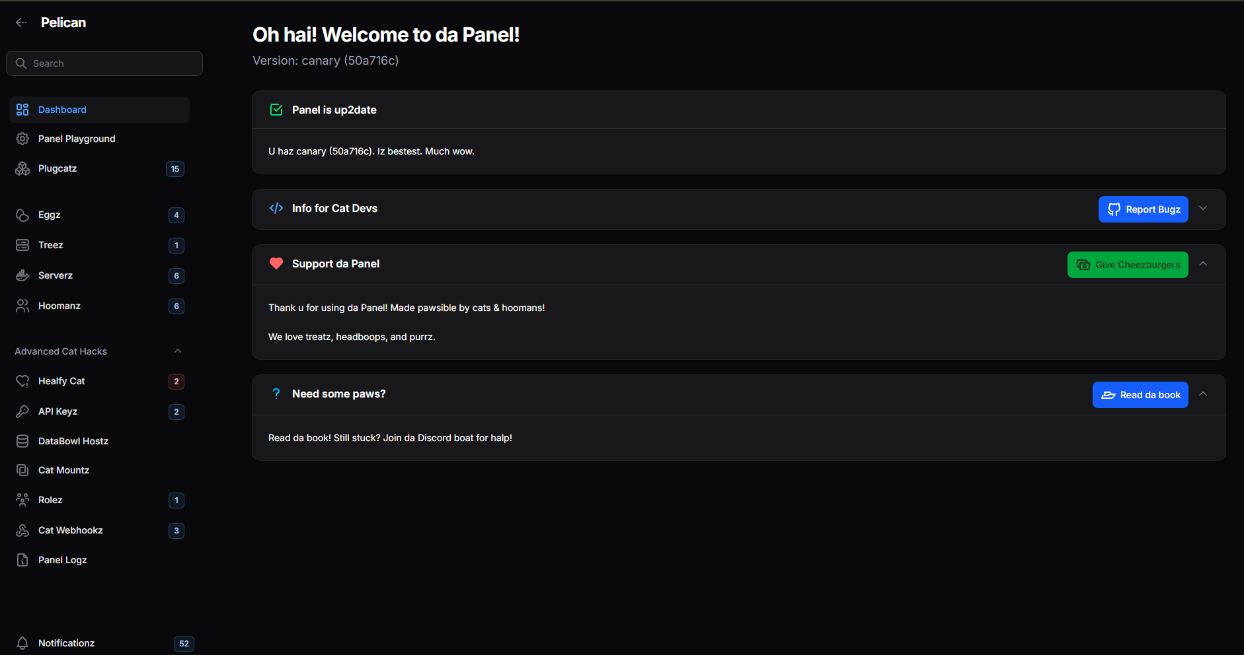Go to the Hoomanz page
The width and height of the screenshot is (1244, 655).
click(100, 306)
